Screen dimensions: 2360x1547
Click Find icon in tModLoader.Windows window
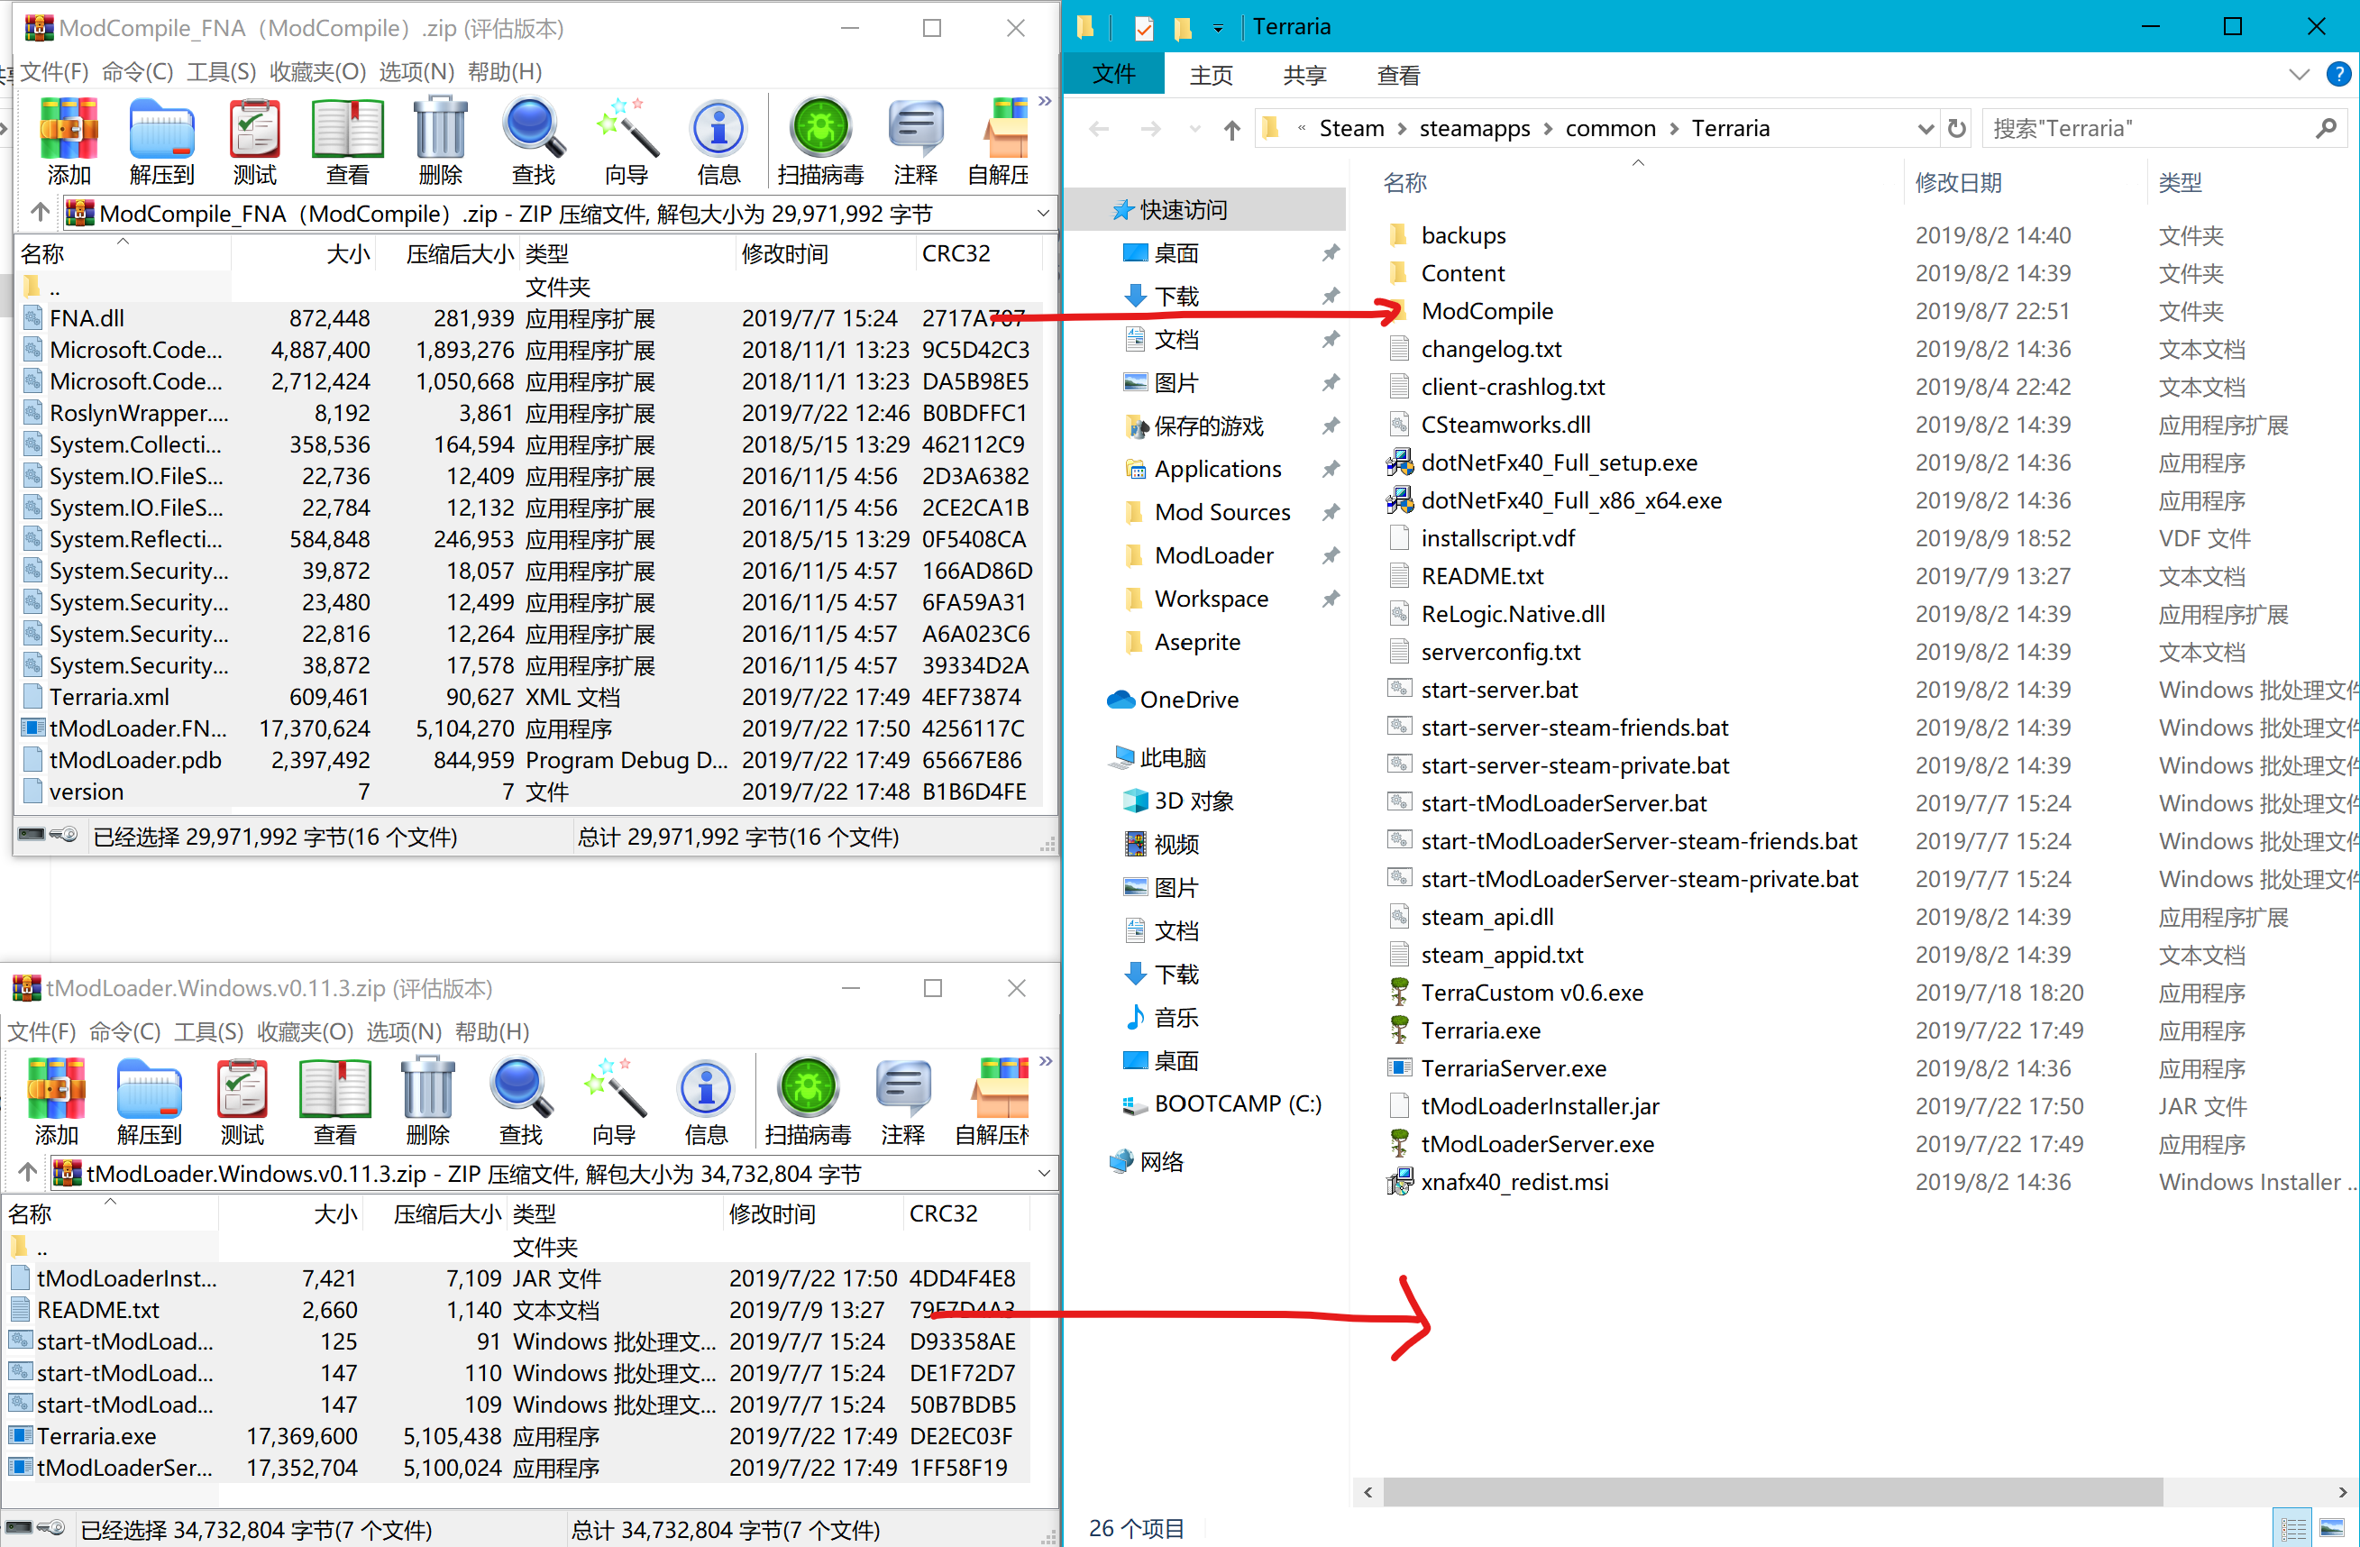point(521,1101)
